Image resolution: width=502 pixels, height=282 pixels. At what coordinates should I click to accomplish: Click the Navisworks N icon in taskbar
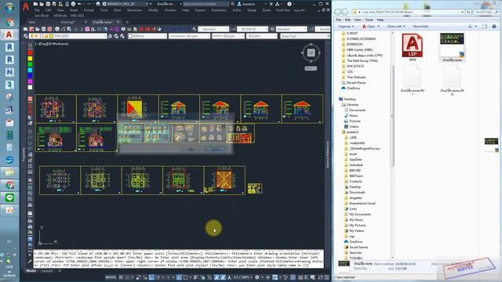[9, 72]
